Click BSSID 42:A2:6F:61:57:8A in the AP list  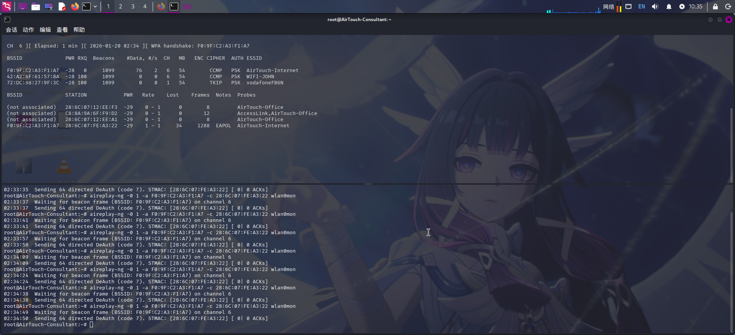[33, 77]
